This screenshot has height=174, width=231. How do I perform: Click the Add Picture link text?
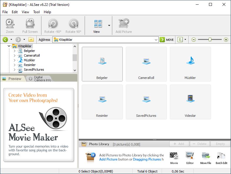tap(108, 159)
